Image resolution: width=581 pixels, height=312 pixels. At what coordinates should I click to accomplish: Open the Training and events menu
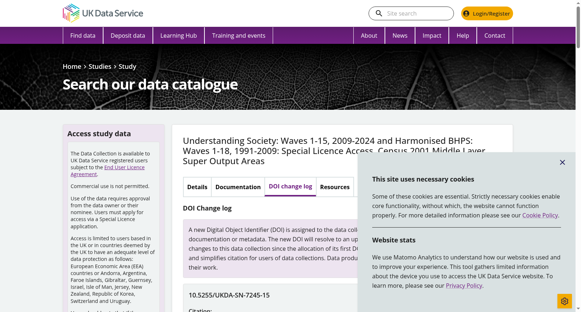[x=239, y=36]
